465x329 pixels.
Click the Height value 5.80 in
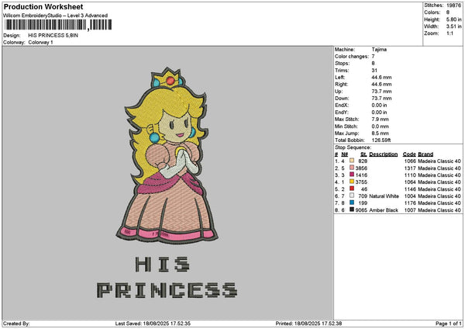pyautogui.click(x=453, y=19)
